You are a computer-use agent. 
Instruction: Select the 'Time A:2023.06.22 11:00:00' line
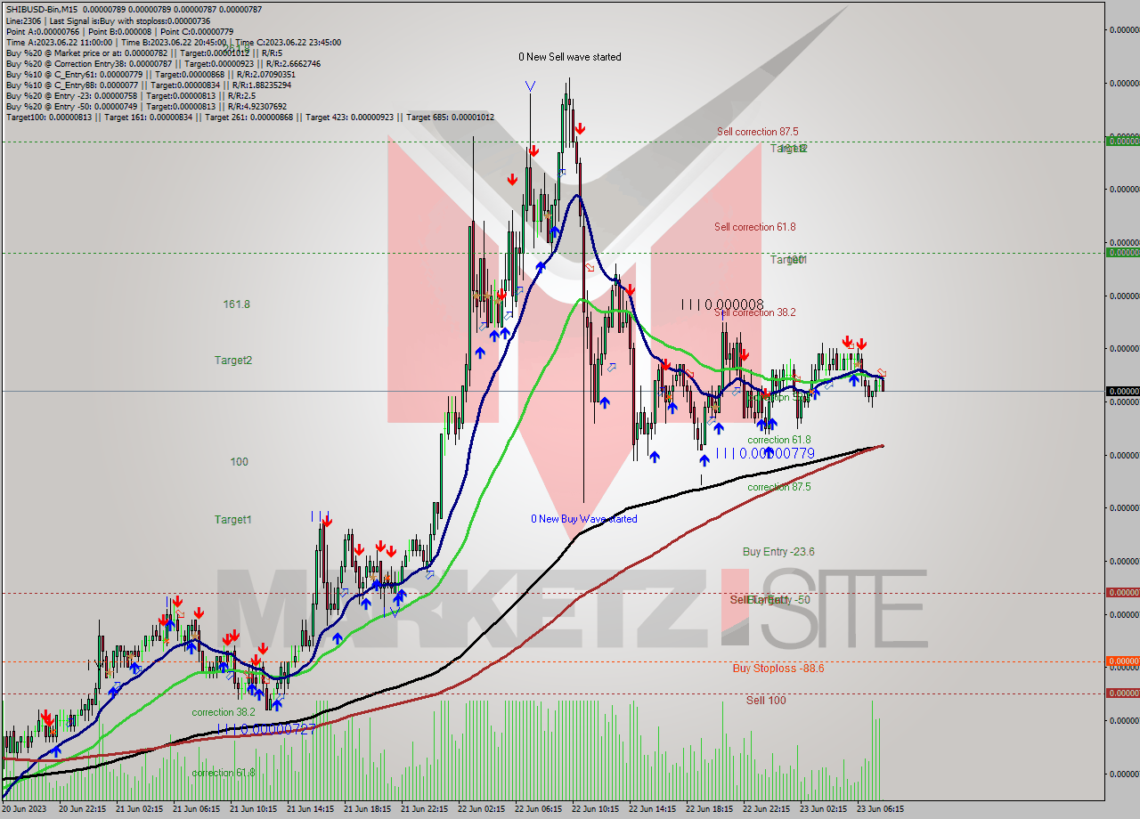(173, 42)
